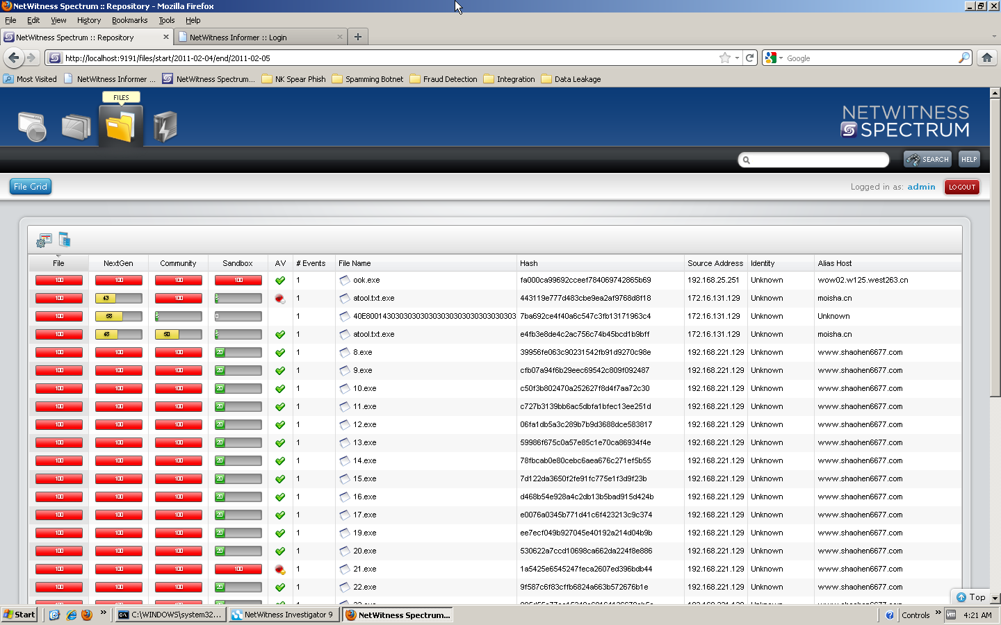Click the magnifier inside Spectrum search box
Screen dimensions: 1001x625
[747, 160]
